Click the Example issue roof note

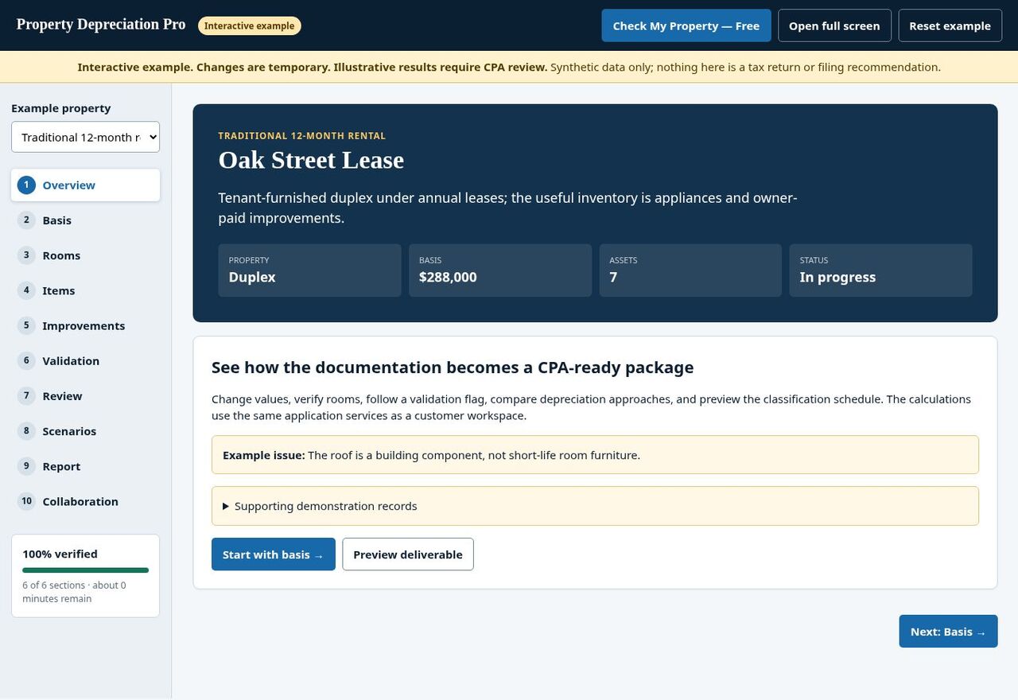[595, 455]
